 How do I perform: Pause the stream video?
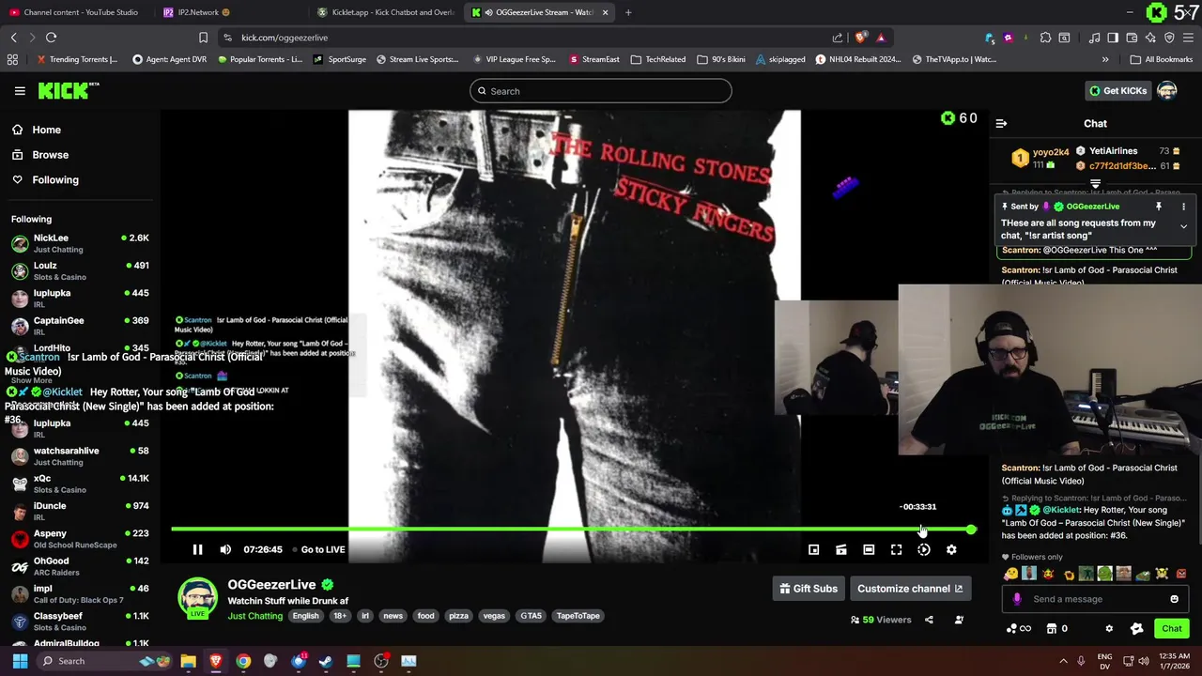[197, 549]
